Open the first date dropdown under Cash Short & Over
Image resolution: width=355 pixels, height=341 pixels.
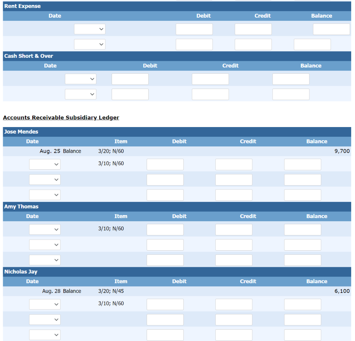(x=80, y=79)
